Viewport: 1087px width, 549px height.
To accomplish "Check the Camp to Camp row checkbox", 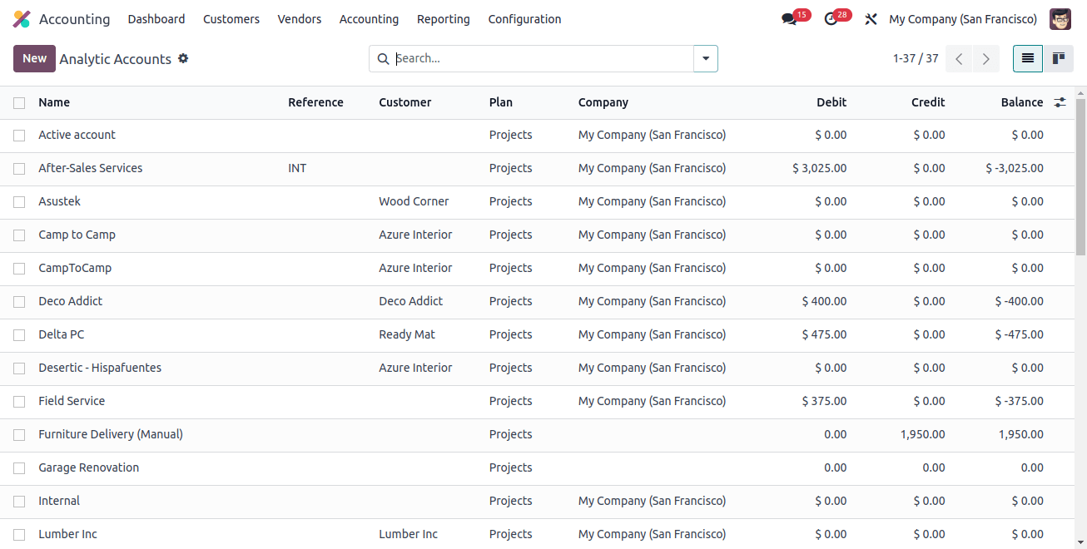I will [x=19, y=235].
